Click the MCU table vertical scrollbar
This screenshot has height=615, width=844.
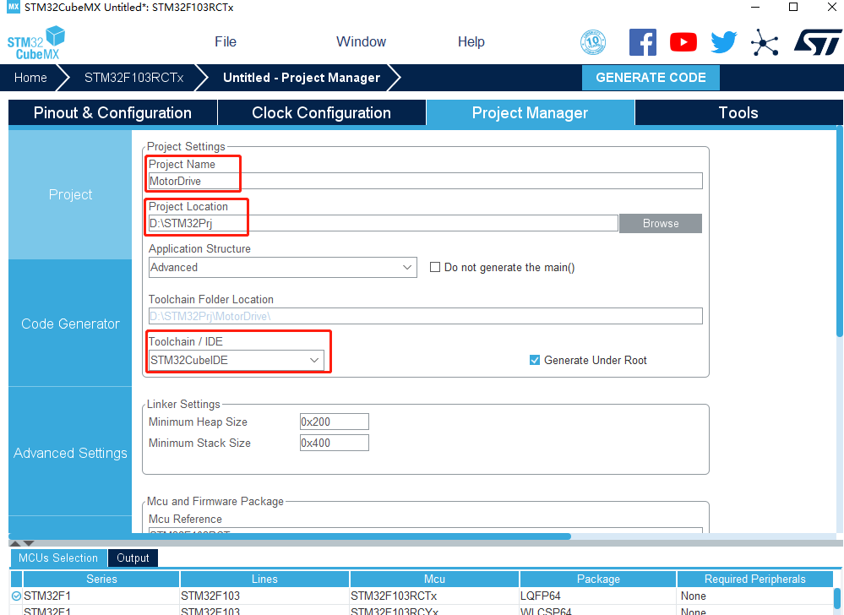(837, 599)
